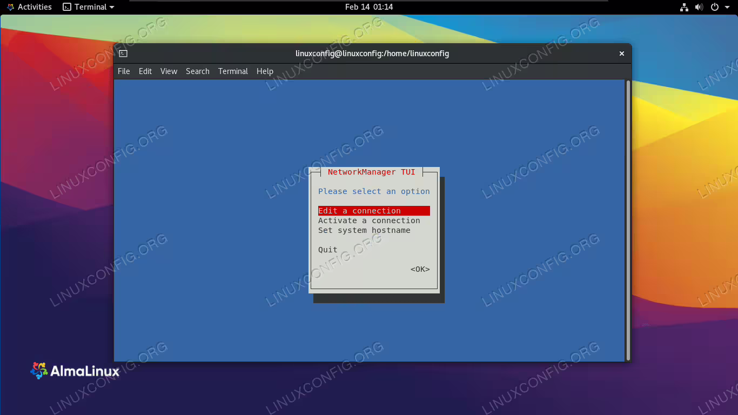Open the Help menu
The width and height of the screenshot is (738, 415).
265,71
